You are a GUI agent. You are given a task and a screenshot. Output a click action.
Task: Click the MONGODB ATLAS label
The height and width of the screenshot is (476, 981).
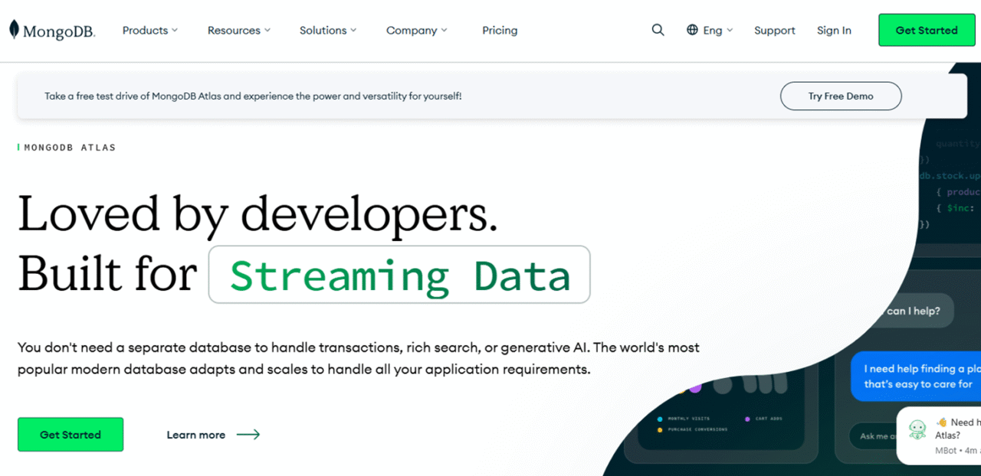tap(70, 148)
